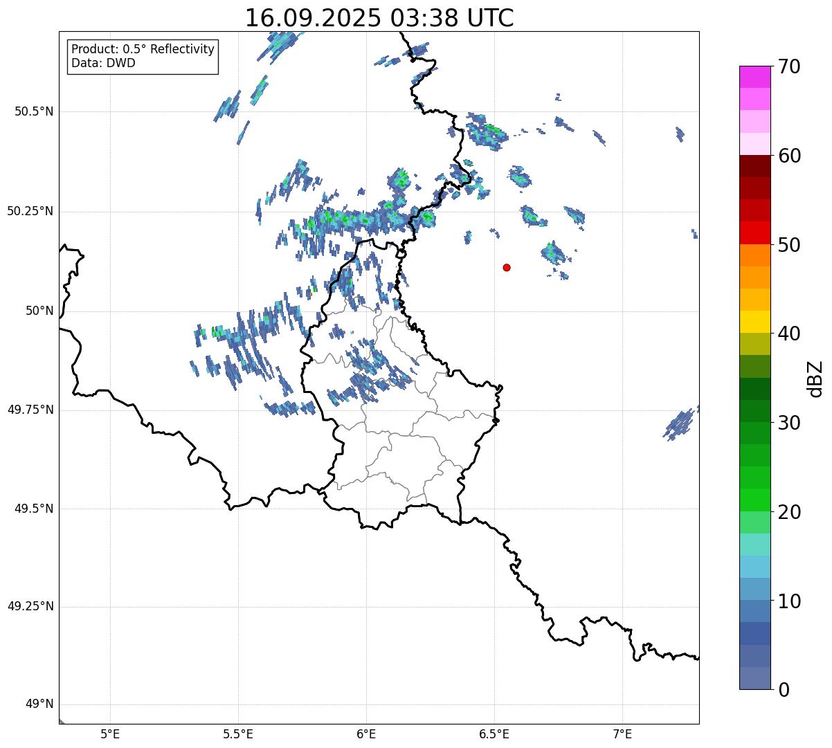Click the 5.5°E longitude label

(x=238, y=733)
